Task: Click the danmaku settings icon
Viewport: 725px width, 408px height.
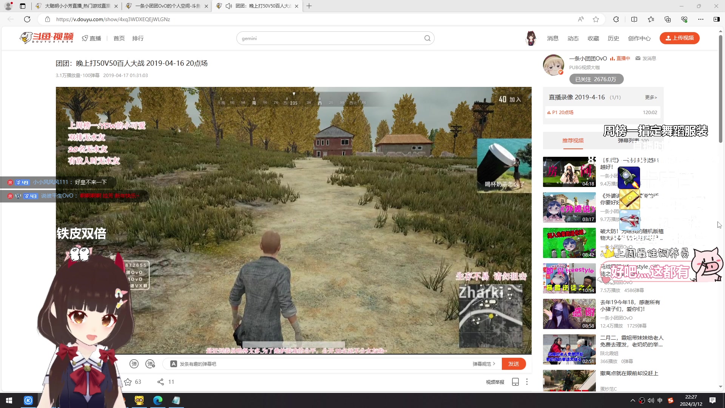Action: 150,364
